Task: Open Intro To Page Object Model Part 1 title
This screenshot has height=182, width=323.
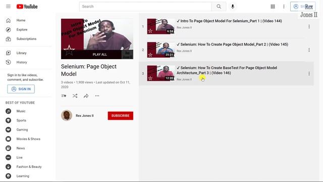Action: pos(229,21)
